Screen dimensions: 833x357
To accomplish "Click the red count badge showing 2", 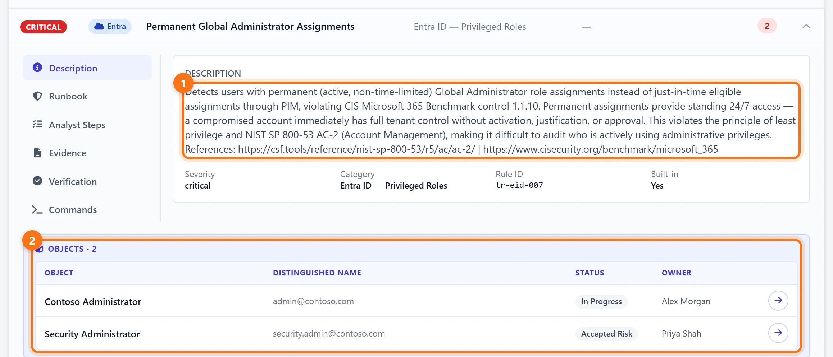I will 767,26.
